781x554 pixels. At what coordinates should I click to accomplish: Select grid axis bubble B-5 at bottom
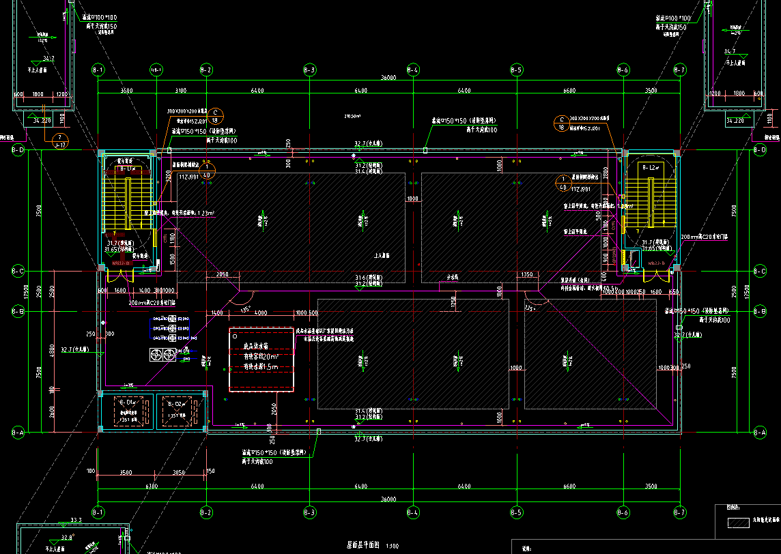pos(516,512)
